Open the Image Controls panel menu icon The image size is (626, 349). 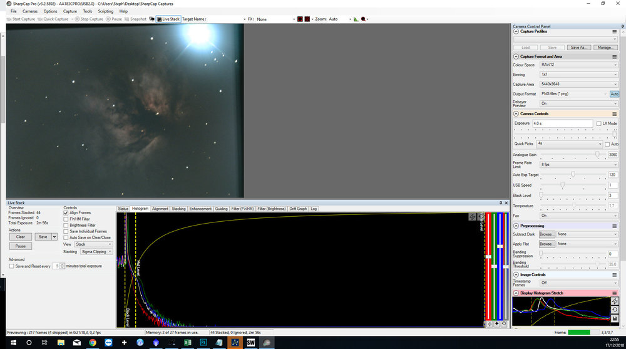coord(615,275)
